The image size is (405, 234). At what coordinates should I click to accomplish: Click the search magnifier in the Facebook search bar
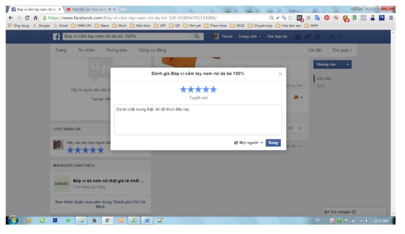pyautogui.click(x=196, y=37)
